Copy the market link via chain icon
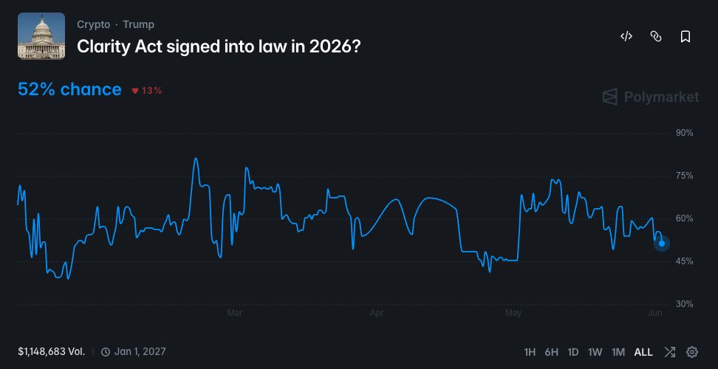Screen dimensions: 718x369 pos(656,37)
